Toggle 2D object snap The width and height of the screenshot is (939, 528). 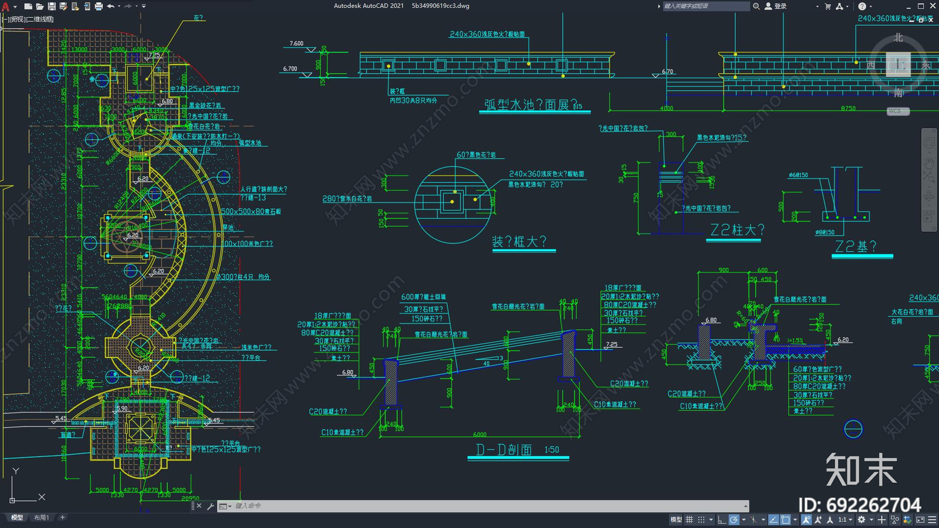click(x=785, y=520)
